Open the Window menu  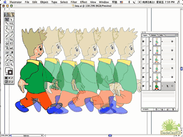(104, 2)
